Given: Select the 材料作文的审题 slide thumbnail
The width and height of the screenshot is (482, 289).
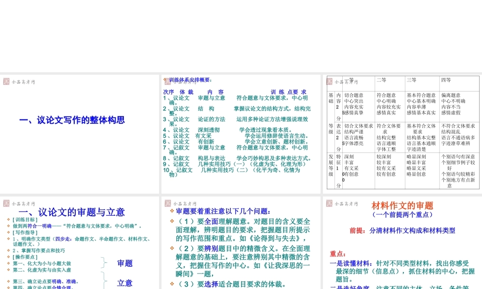Looking at the screenshot, I should (x=402, y=243).
